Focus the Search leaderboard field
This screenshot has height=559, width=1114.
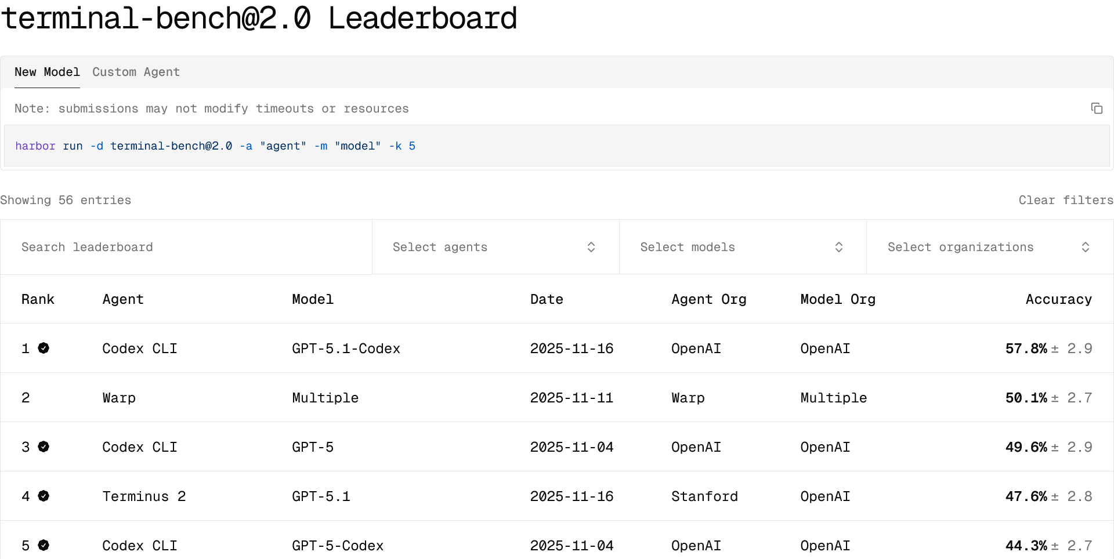[x=186, y=247]
